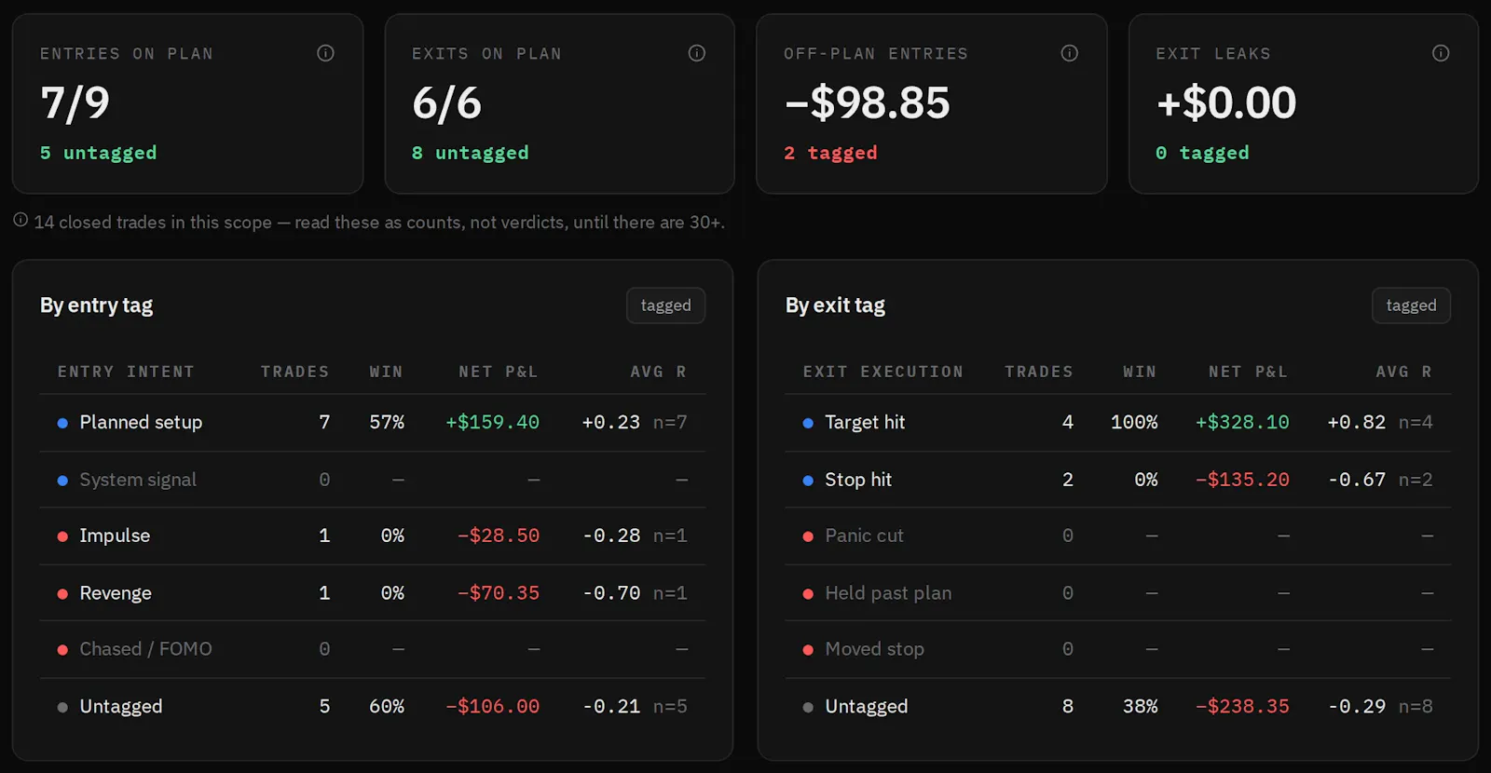Select the Moved stop row

pos(1118,649)
